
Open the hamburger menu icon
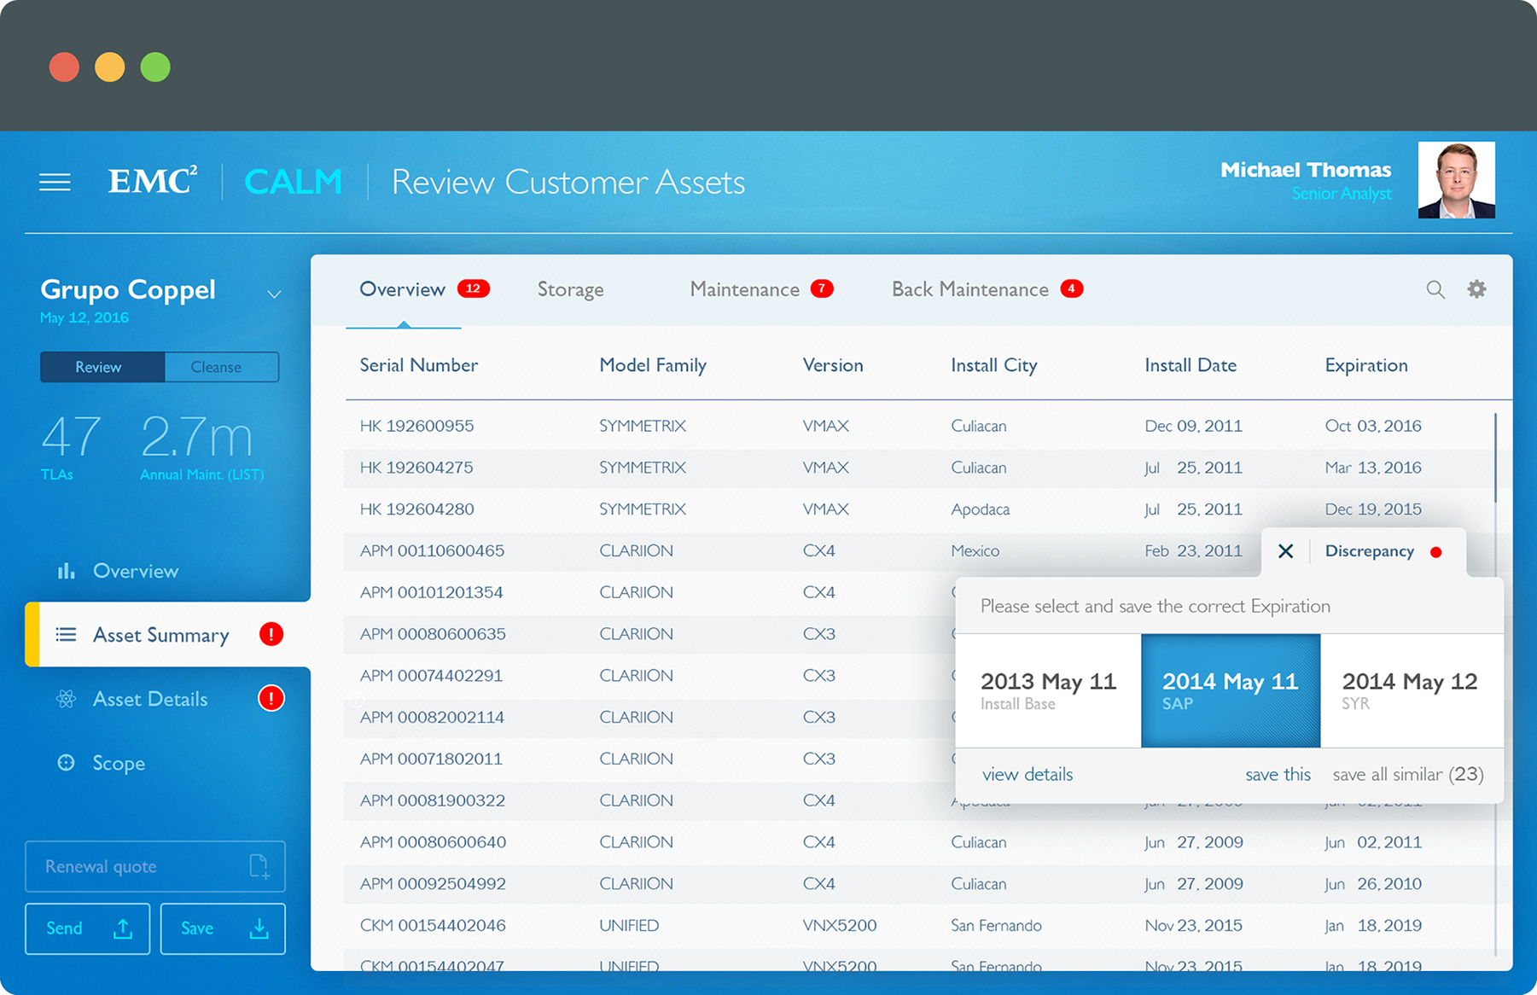tap(55, 182)
